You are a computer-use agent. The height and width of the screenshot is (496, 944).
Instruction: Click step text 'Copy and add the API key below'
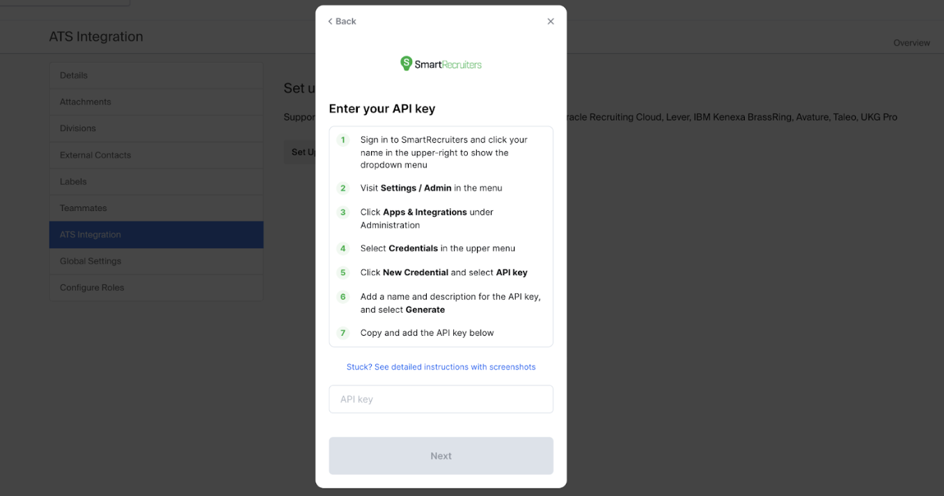(427, 333)
